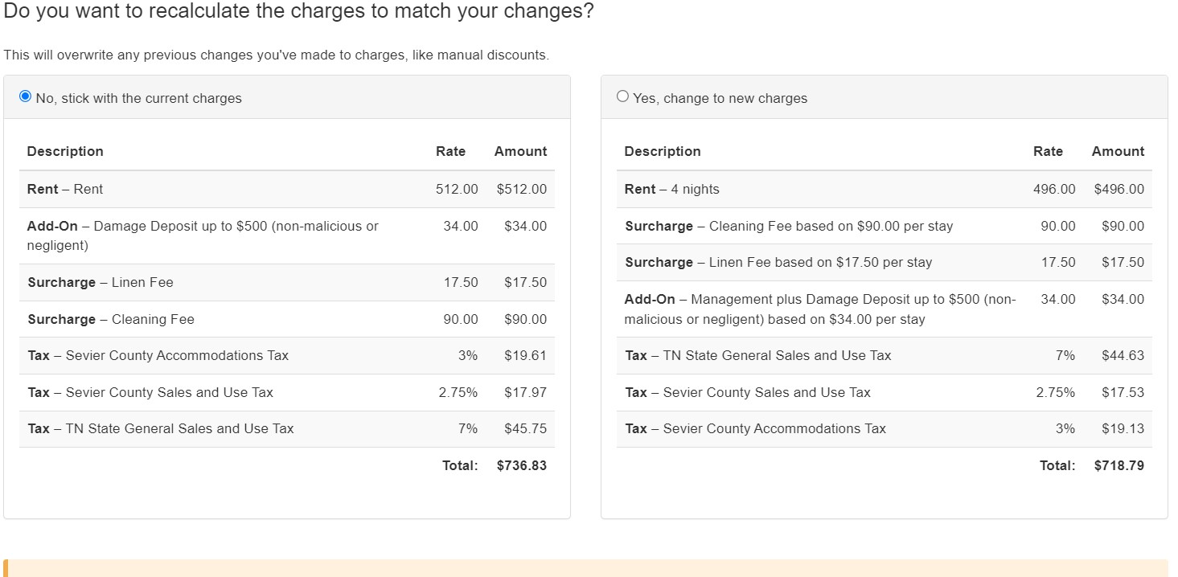Click the "Surcharge – Linen Fee" row in current charges
The width and height of the screenshot is (1178, 577).
pos(101,282)
